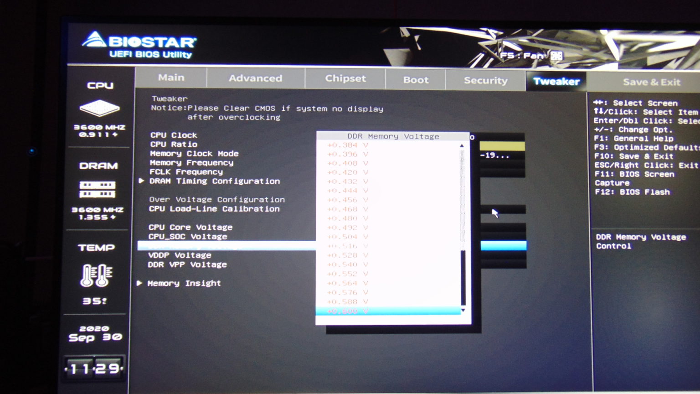Click the yellow CPU Ratio value field
This screenshot has width=700, height=394.
(x=502, y=146)
